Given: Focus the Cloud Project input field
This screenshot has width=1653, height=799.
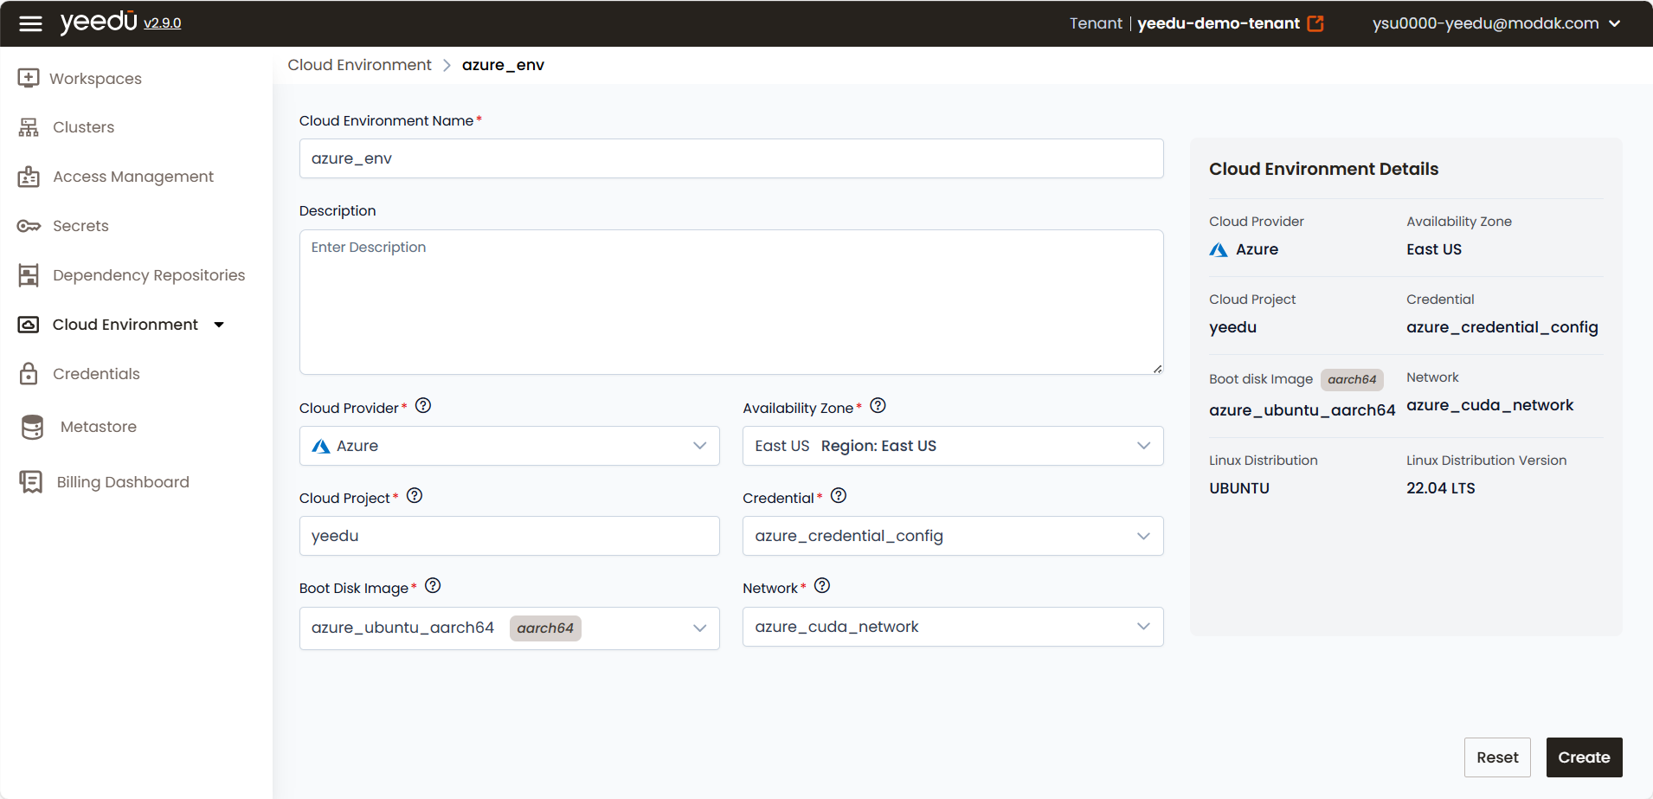Looking at the screenshot, I should click(510, 536).
